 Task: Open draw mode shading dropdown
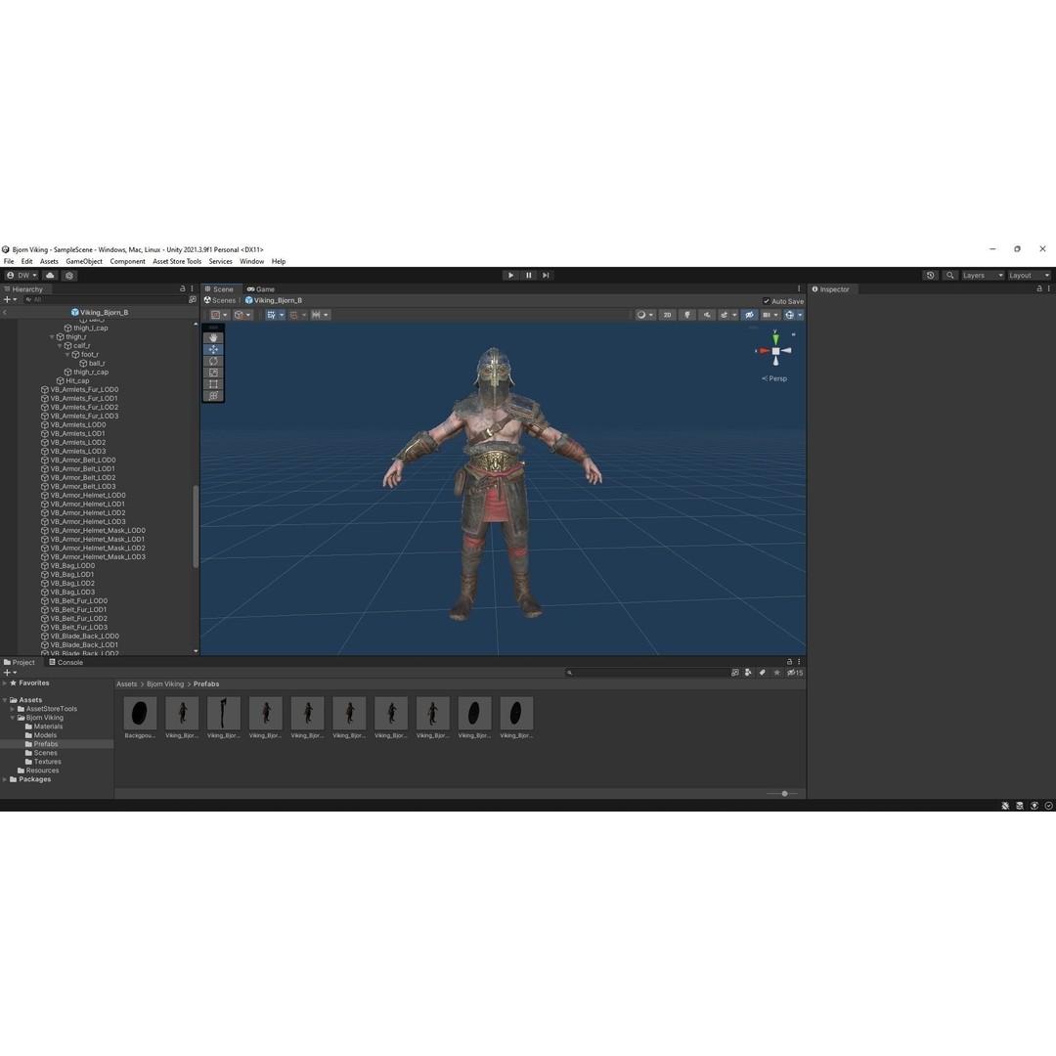644,315
